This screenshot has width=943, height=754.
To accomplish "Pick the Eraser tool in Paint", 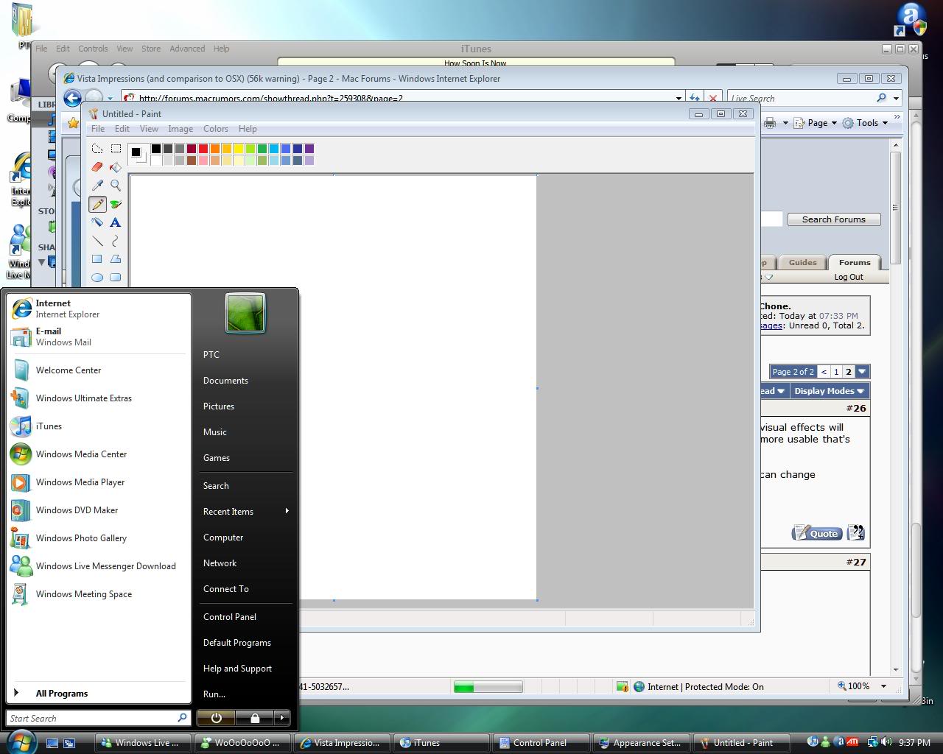I will (97, 167).
